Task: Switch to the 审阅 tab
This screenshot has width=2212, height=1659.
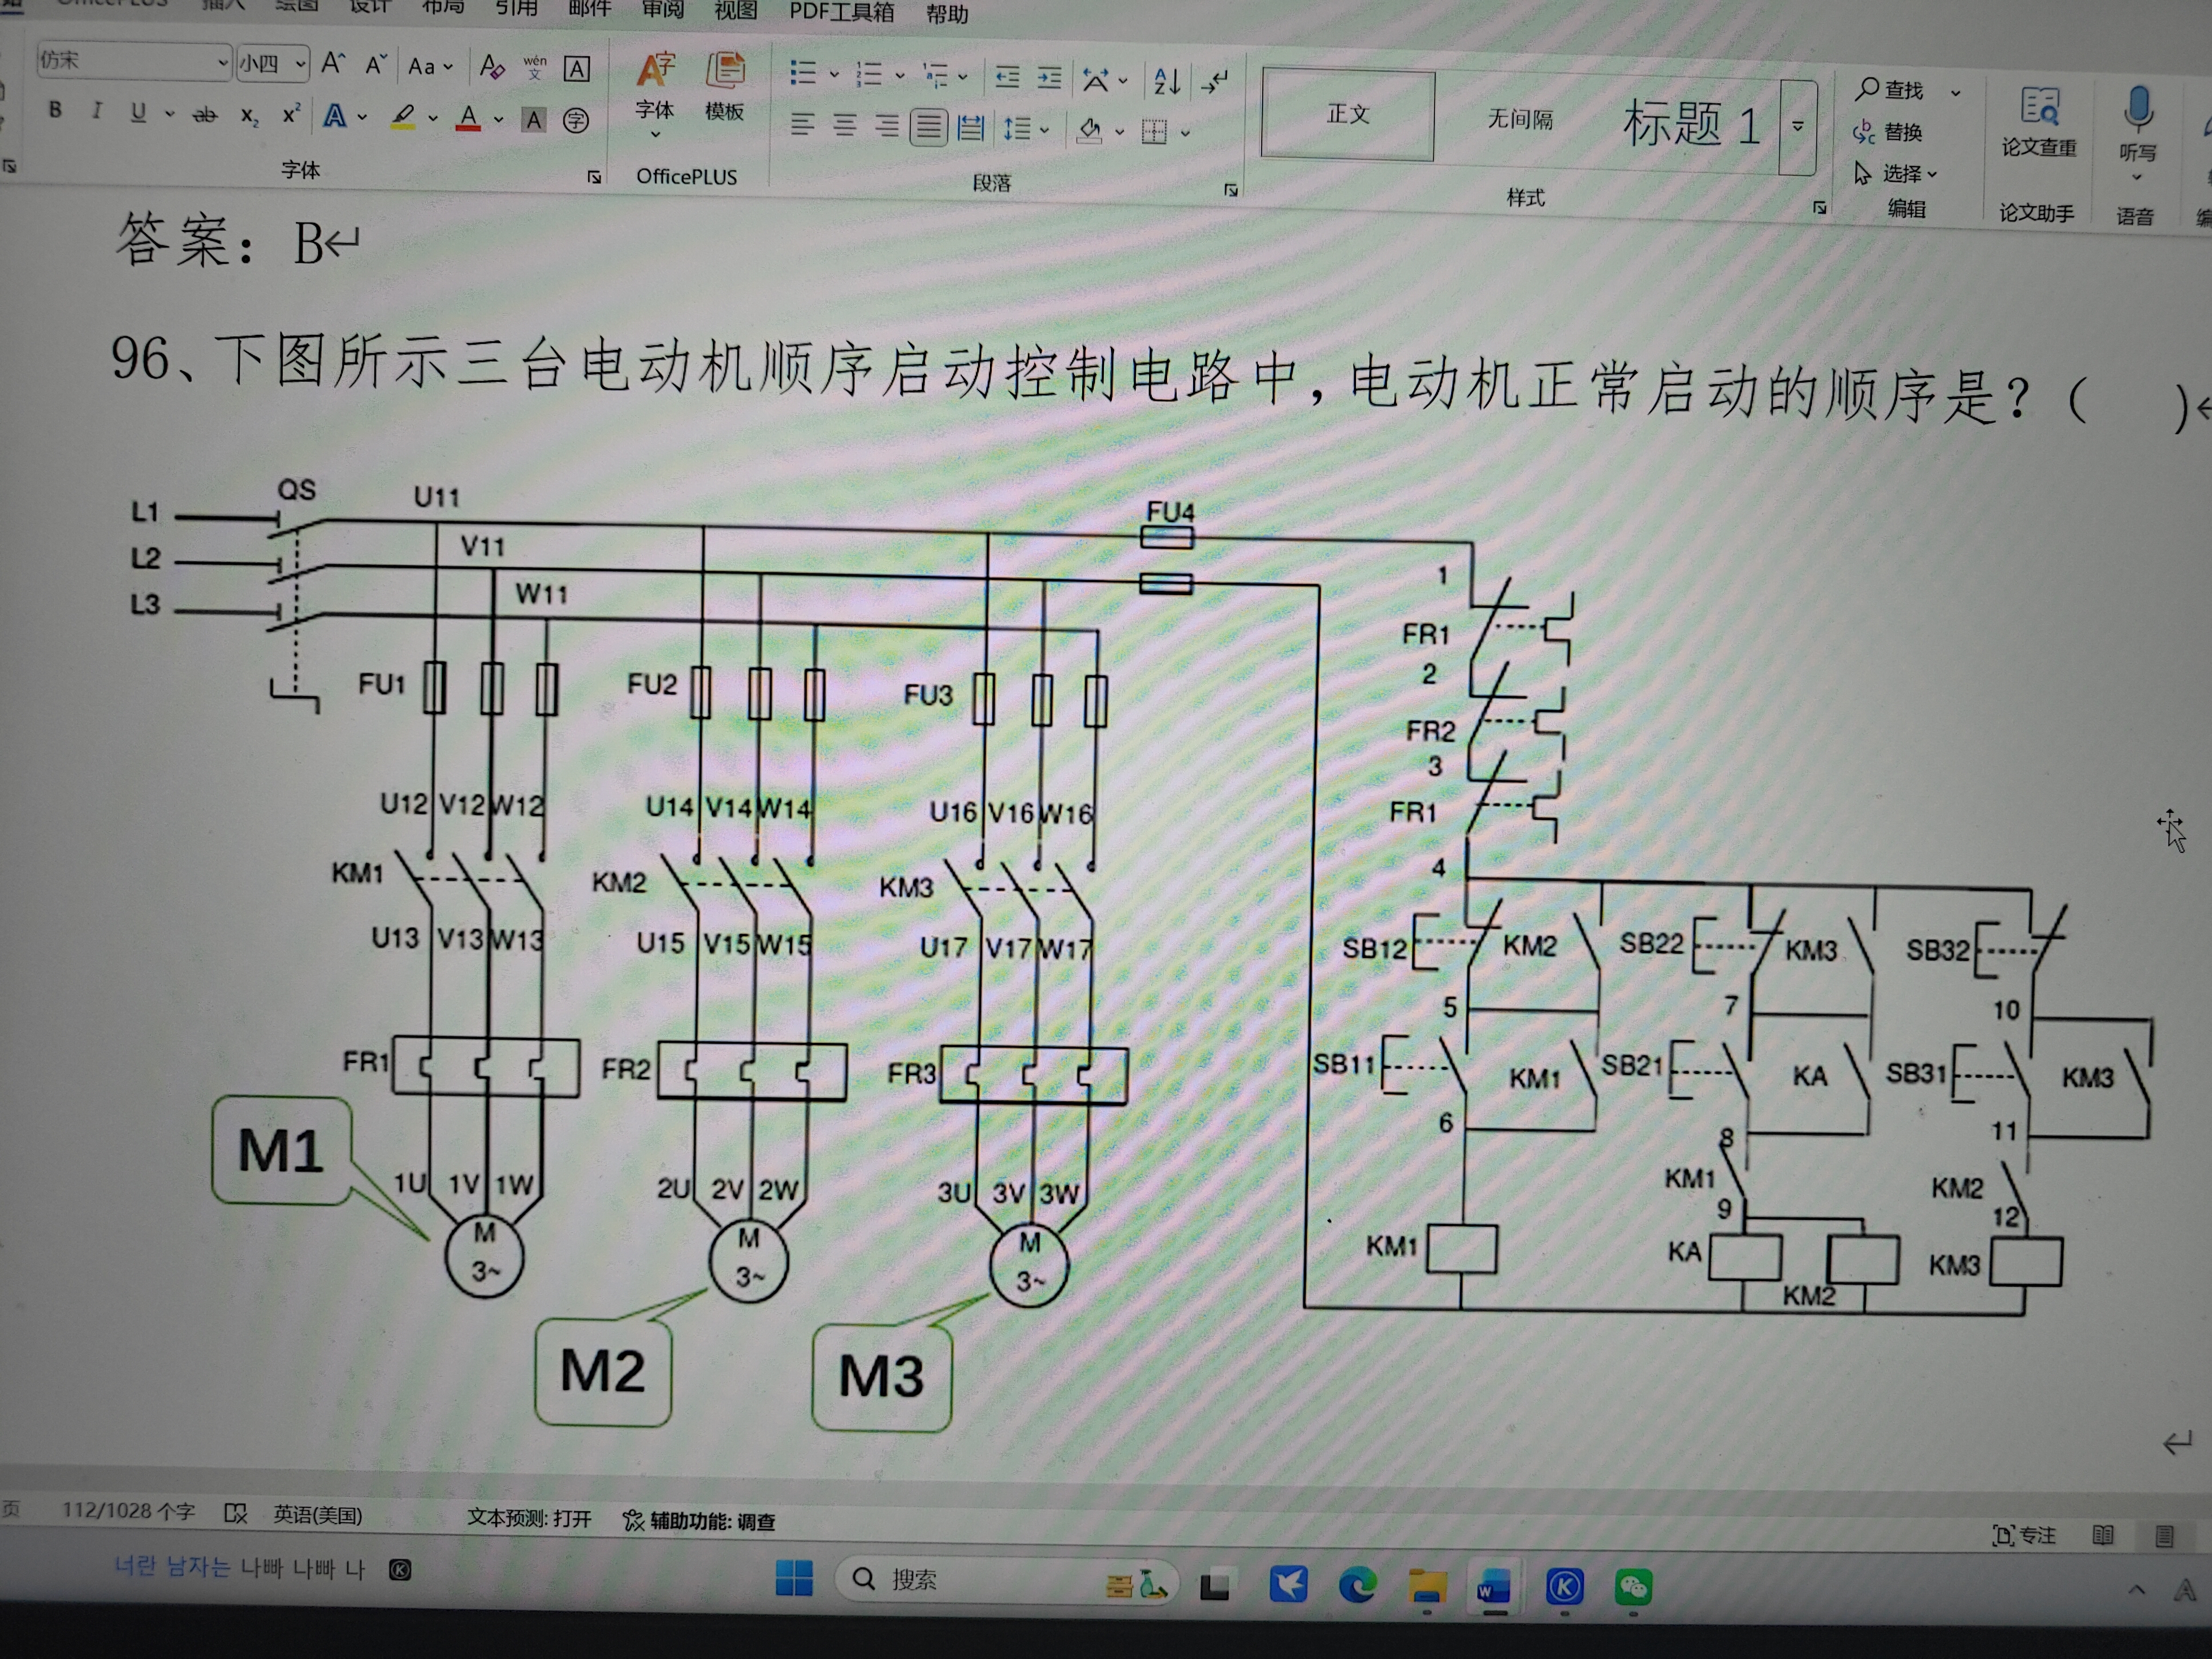Action: click(663, 9)
